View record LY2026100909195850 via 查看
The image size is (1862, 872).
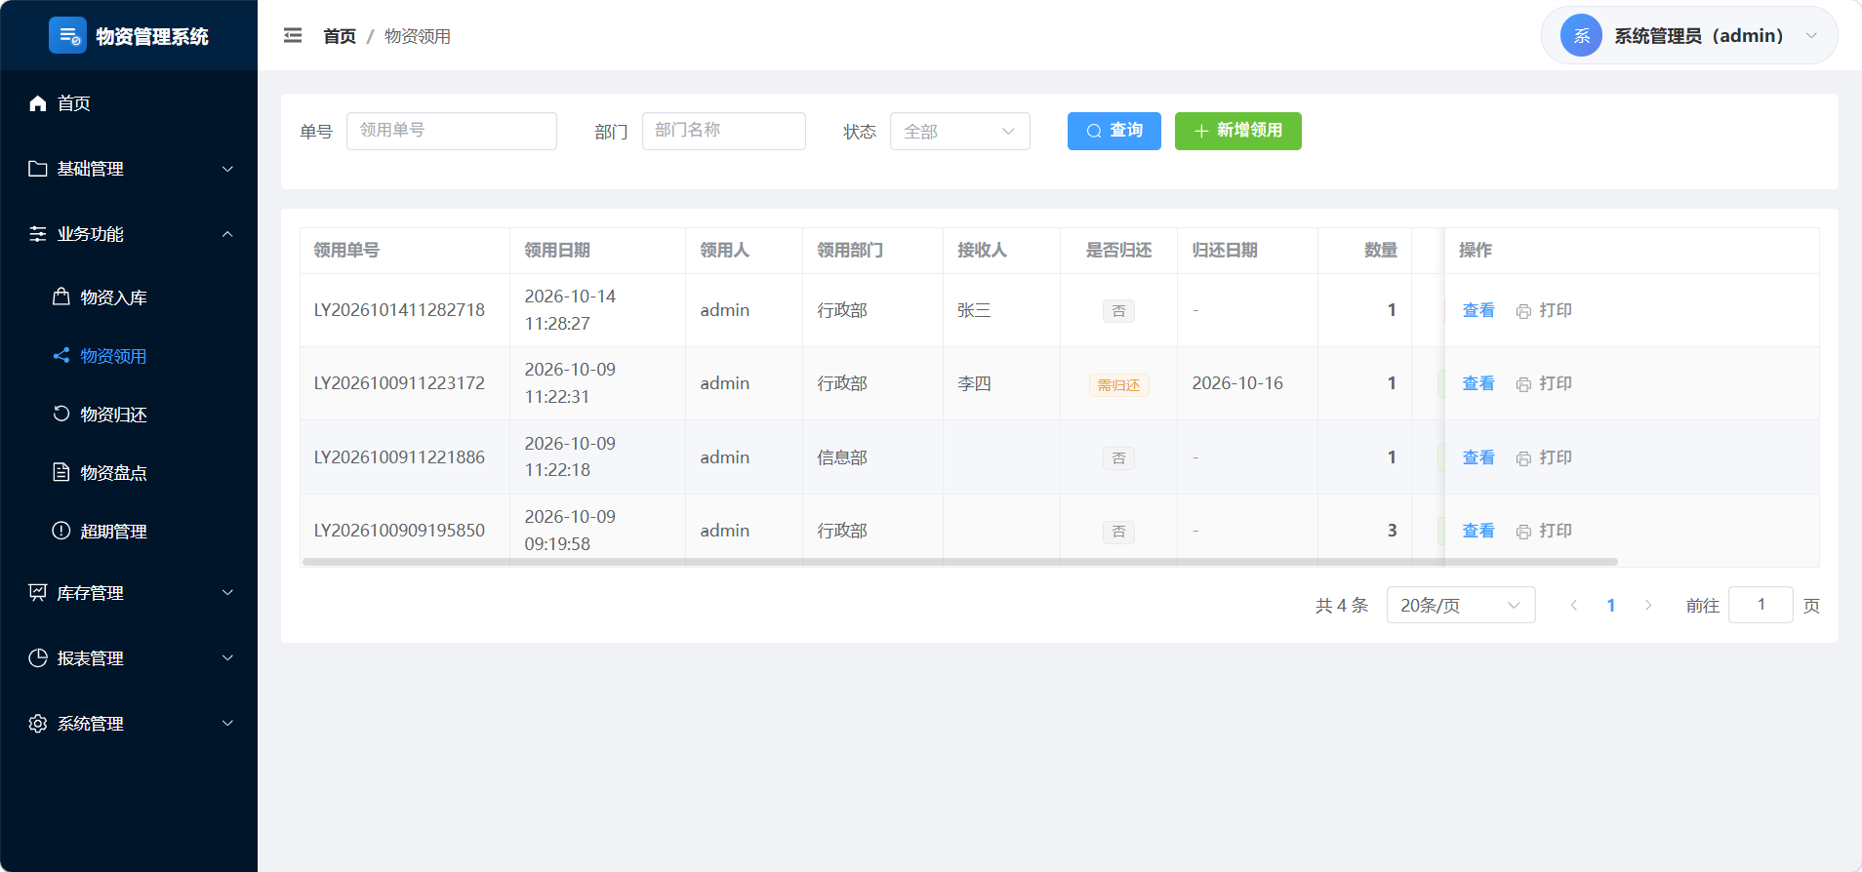[x=1478, y=531]
